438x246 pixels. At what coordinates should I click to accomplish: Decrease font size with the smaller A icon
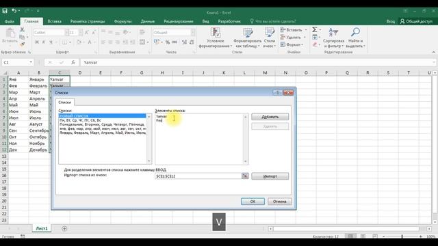[94, 33]
